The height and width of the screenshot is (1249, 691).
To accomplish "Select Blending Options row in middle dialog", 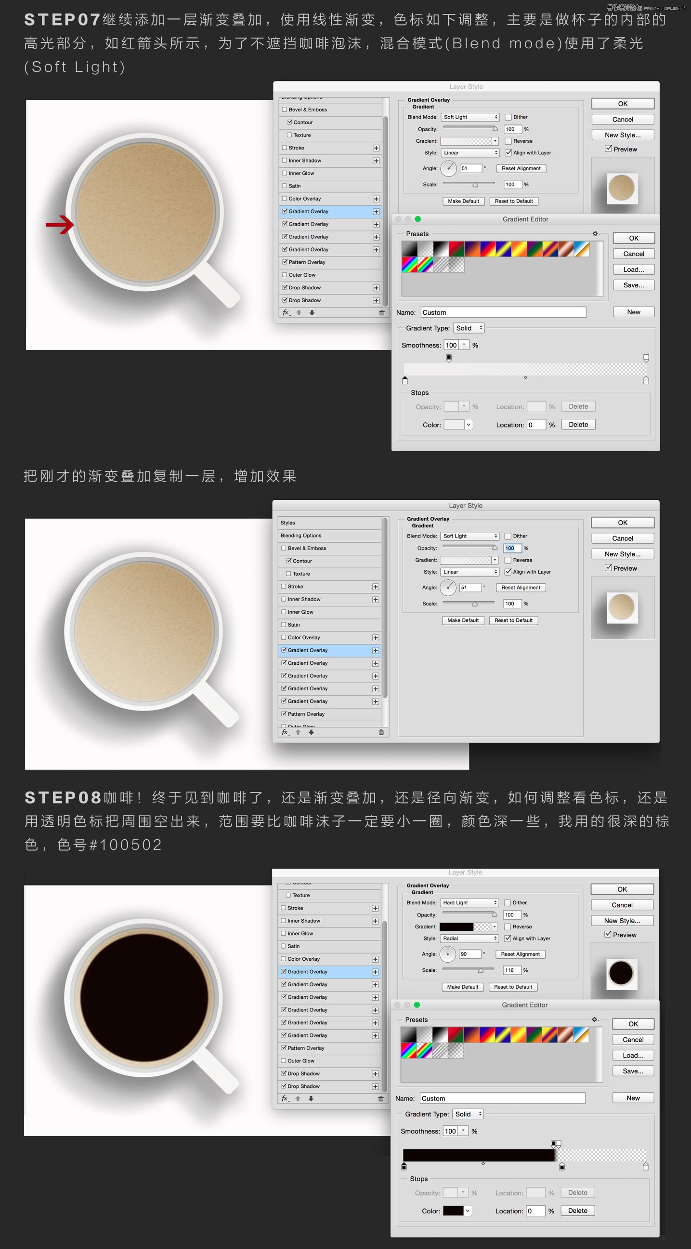I will coord(330,535).
